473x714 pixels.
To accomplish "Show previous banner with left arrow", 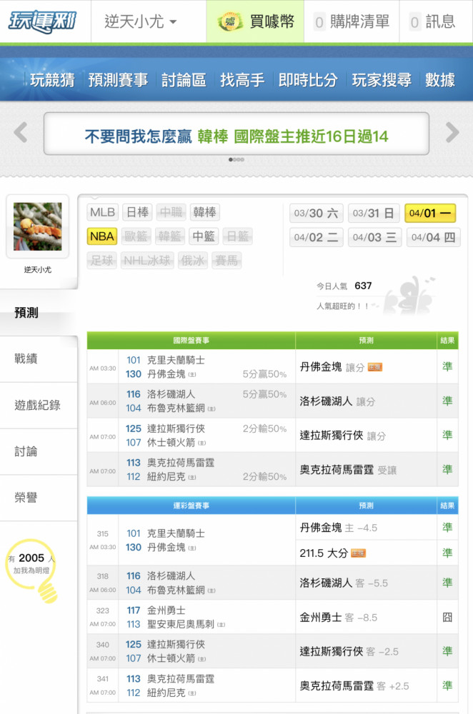I will pos(21,133).
